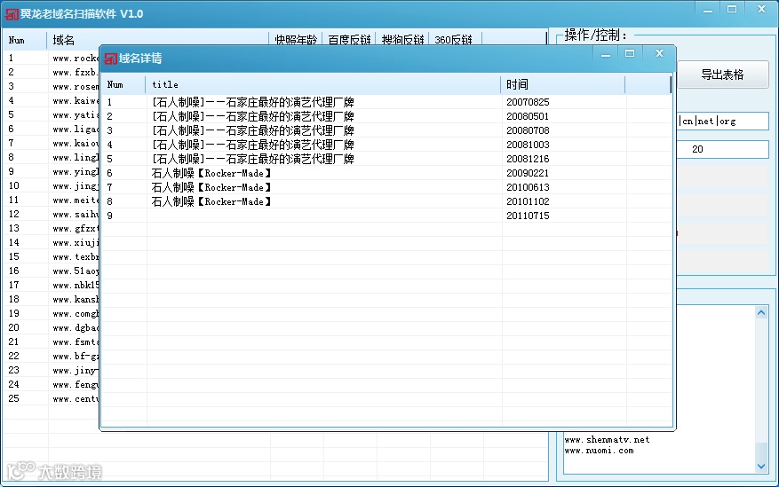The width and height of the screenshot is (779, 487).
Task: Click the 导出表格 export button
Action: (x=722, y=75)
